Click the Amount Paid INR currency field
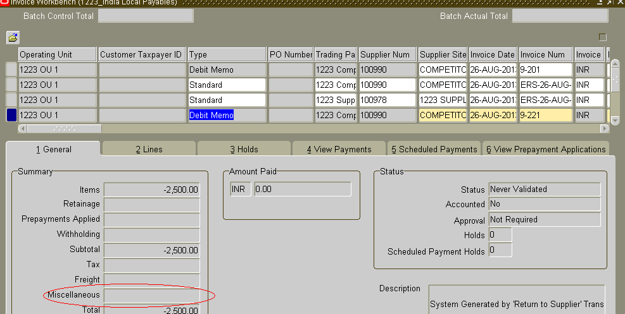625x314 pixels. 241,189
